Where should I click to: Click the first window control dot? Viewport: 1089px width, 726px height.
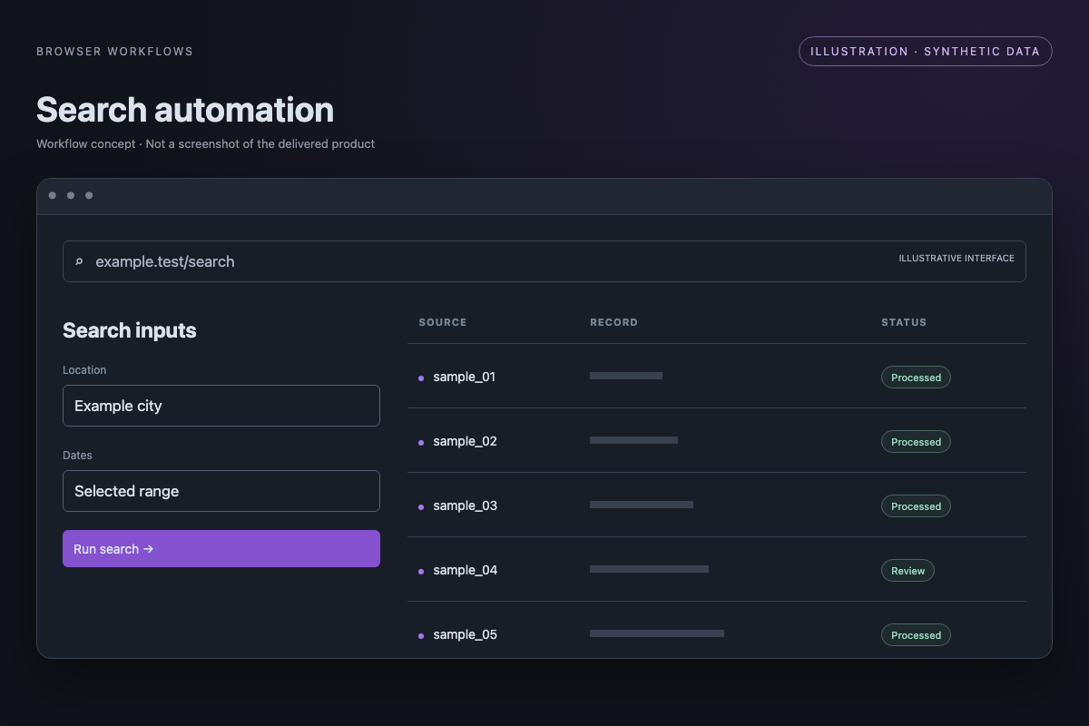53,196
